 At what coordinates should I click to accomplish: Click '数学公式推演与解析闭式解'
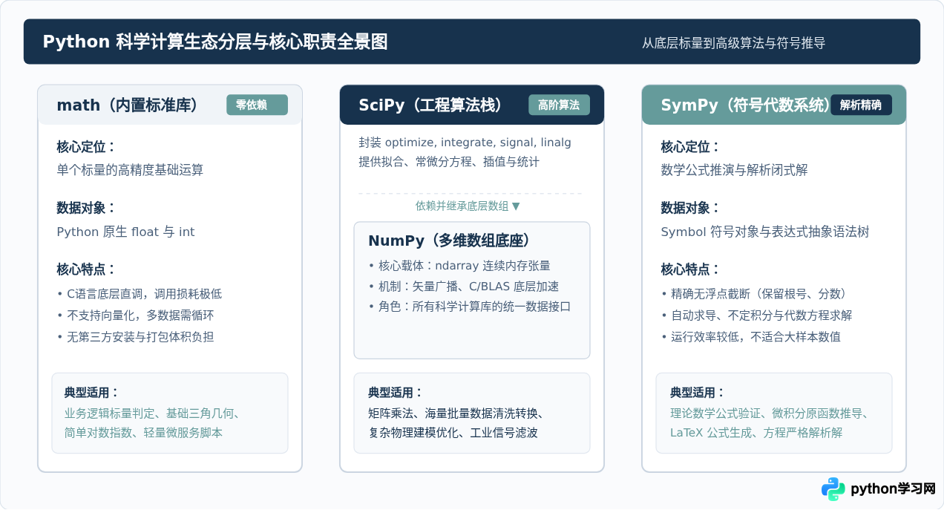tap(734, 170)
